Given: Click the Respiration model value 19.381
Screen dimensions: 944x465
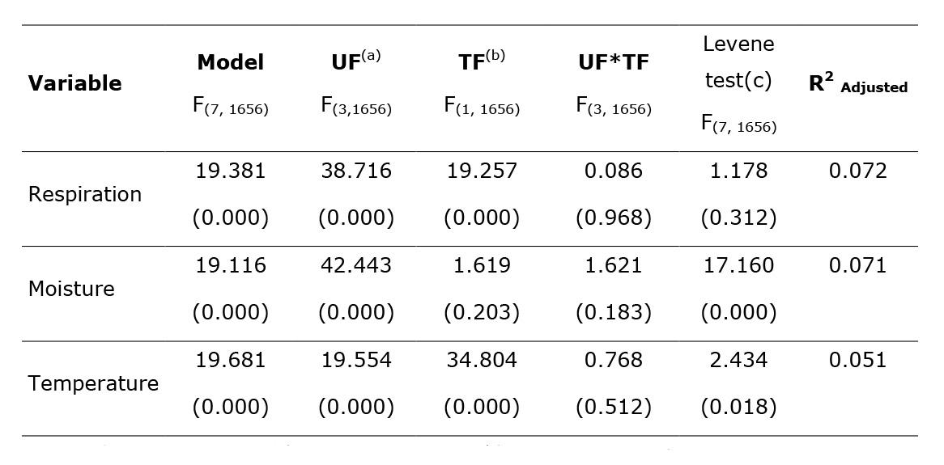Looking at the screenshot, I should (x=230, y=171).
